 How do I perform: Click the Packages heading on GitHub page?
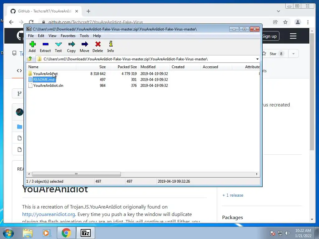232,217
